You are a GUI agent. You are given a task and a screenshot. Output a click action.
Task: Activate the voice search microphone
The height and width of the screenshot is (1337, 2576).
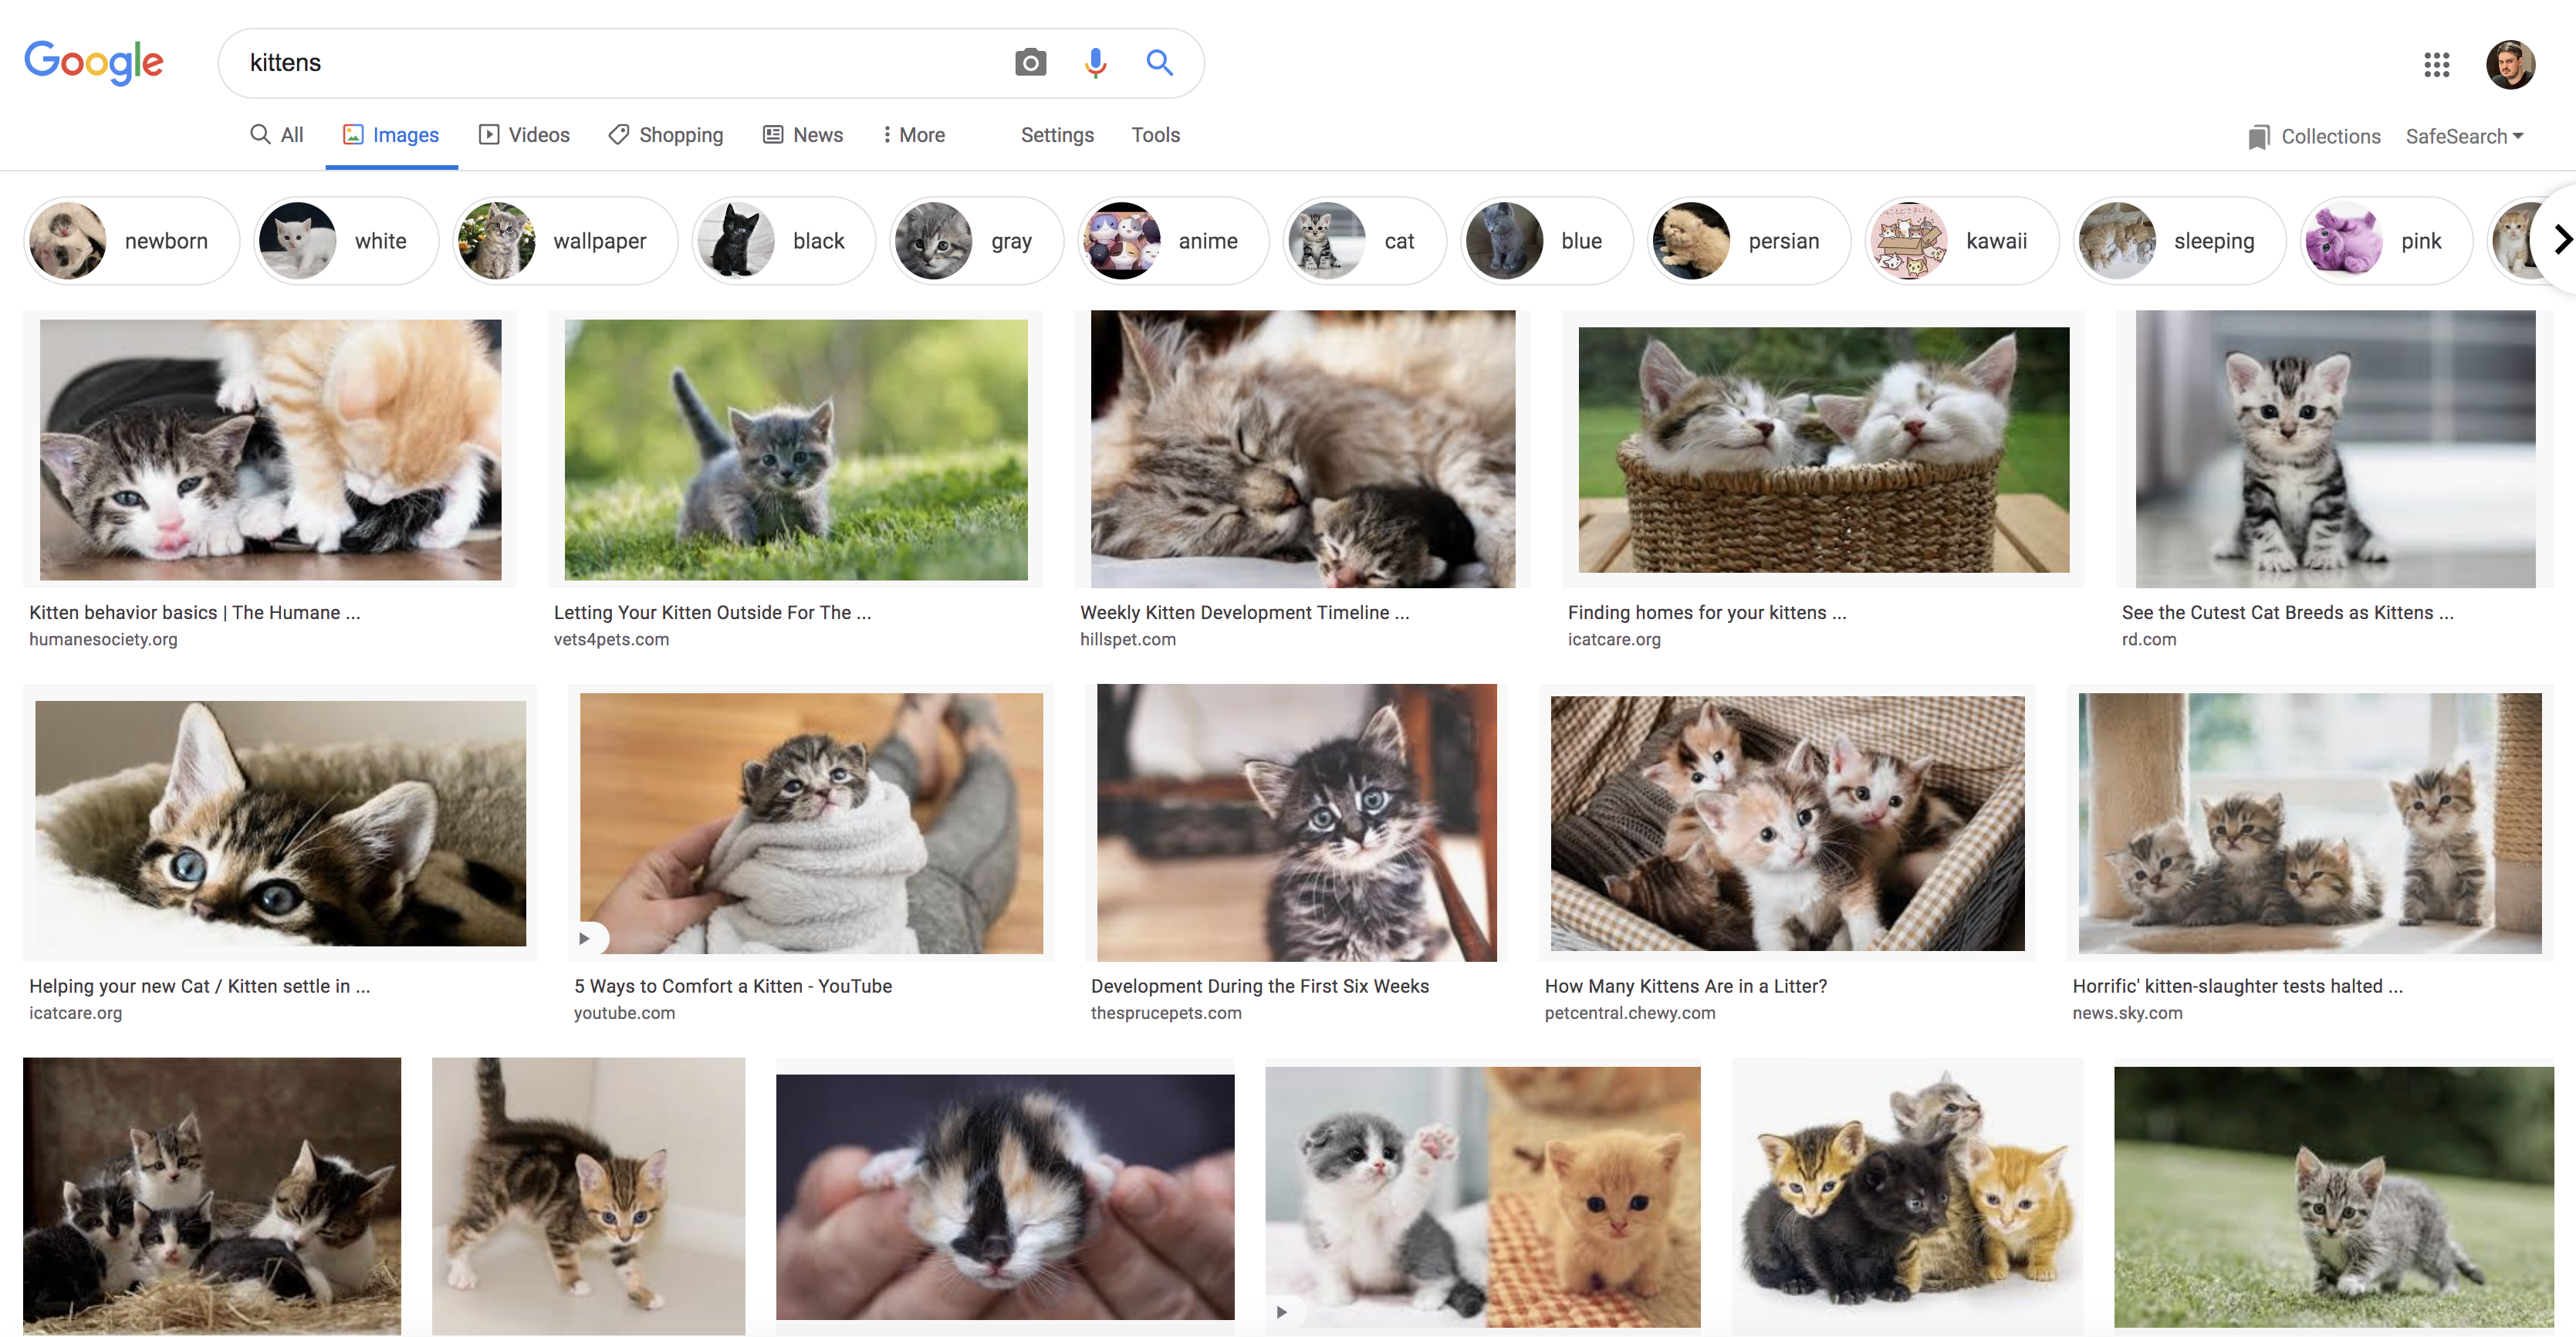point(1096,62)
